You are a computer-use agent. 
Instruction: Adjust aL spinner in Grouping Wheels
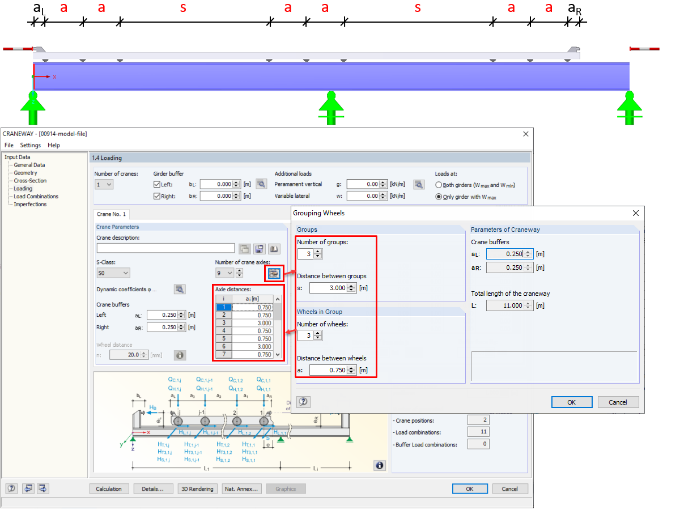coord(529,254)
